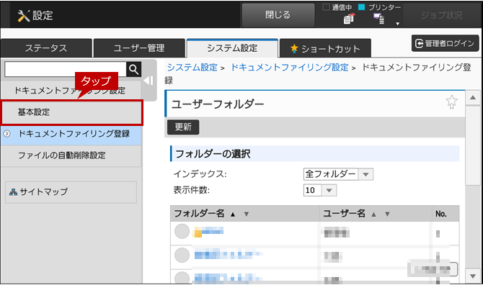483x285 pixels.
Task: Open ファイルの自動削除設定 menu item
Action: pos(71,155)
